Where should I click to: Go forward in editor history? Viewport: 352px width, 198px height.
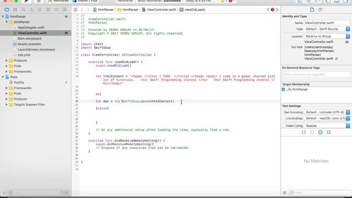88,10
